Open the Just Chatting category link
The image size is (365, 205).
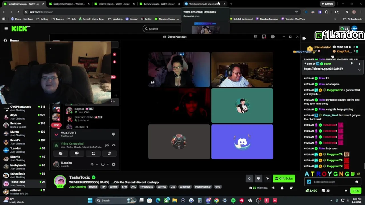pyautogui.click(x=77, y=187)
